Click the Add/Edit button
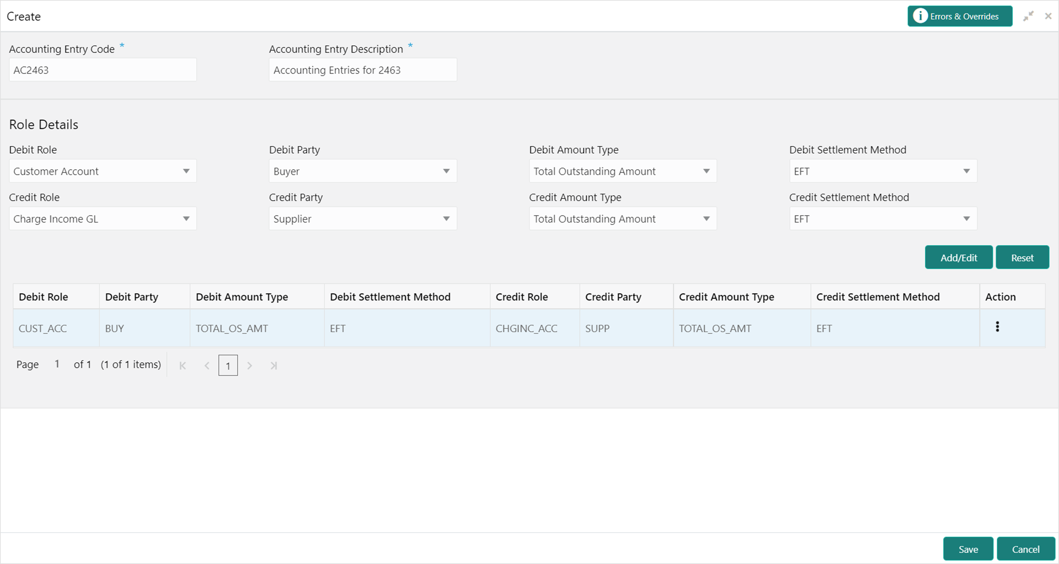This screenshot has width=1059, height=564. (x=958, y=257)
